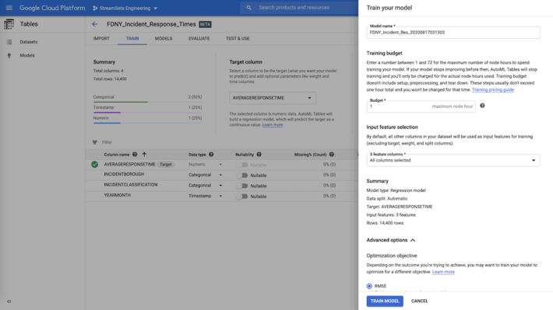Switch to the IMPORT tab

[101, 39]
